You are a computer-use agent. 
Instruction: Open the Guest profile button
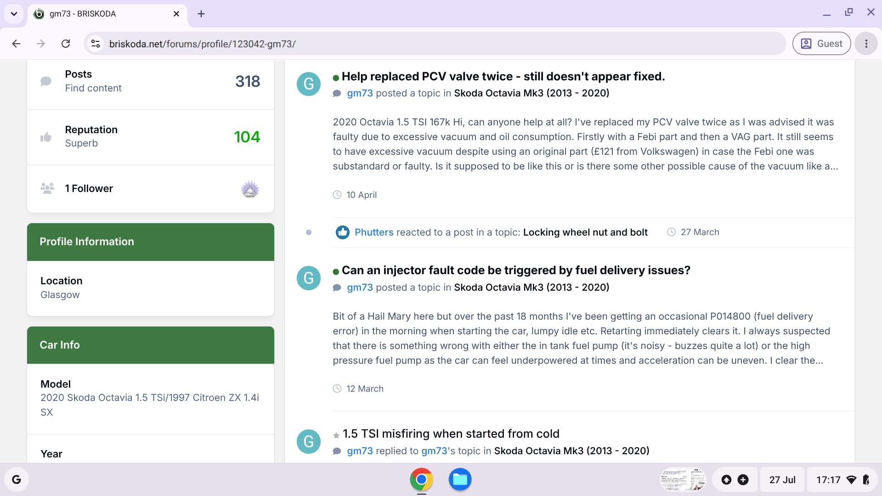point(821,44)
